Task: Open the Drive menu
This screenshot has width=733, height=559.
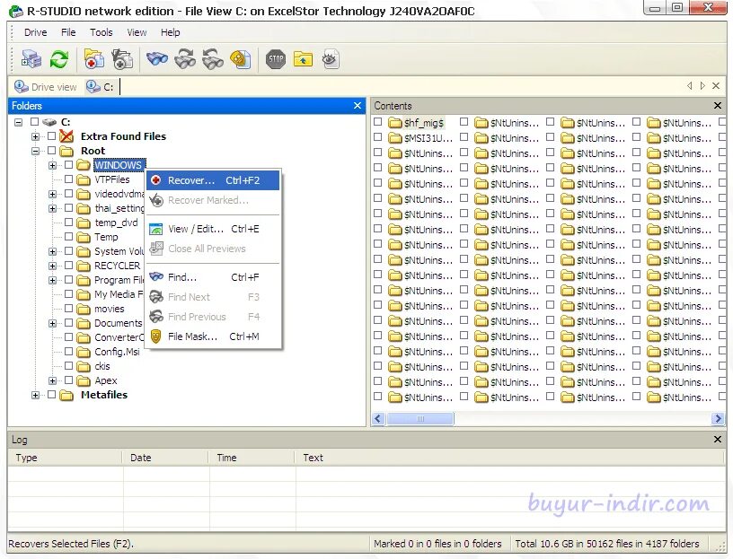Action: [x=36, y=32]
